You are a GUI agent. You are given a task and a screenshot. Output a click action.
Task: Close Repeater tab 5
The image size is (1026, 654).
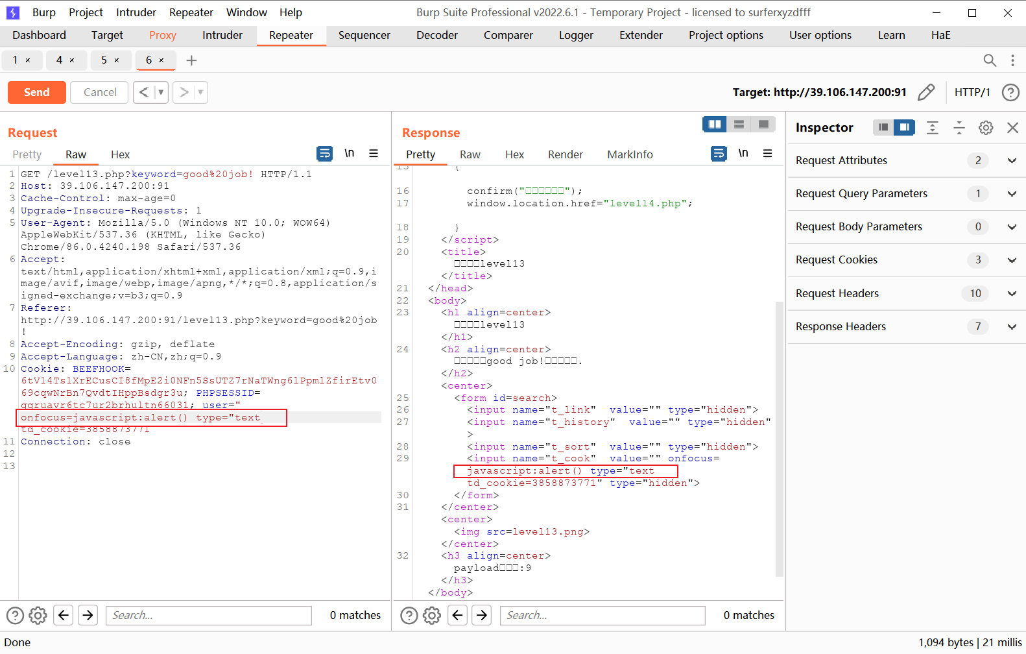pyautogui.click(x=117, y=60)
